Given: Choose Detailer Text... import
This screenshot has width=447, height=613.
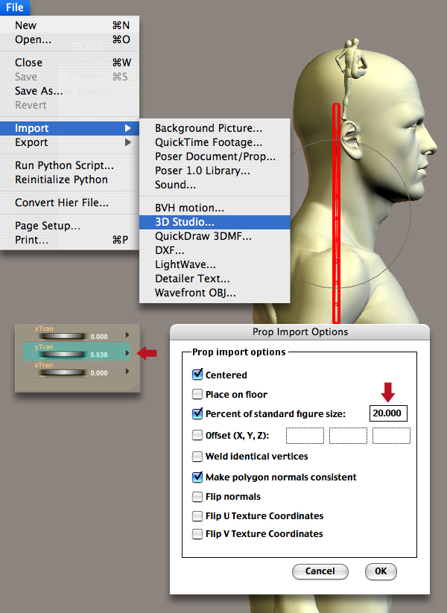Looking at the screenshot, I should click(x=215, y=279).
